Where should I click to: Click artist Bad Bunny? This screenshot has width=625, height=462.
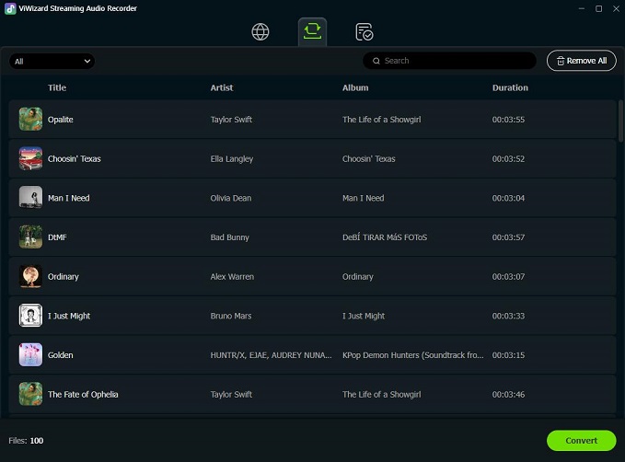coord(229,237)
